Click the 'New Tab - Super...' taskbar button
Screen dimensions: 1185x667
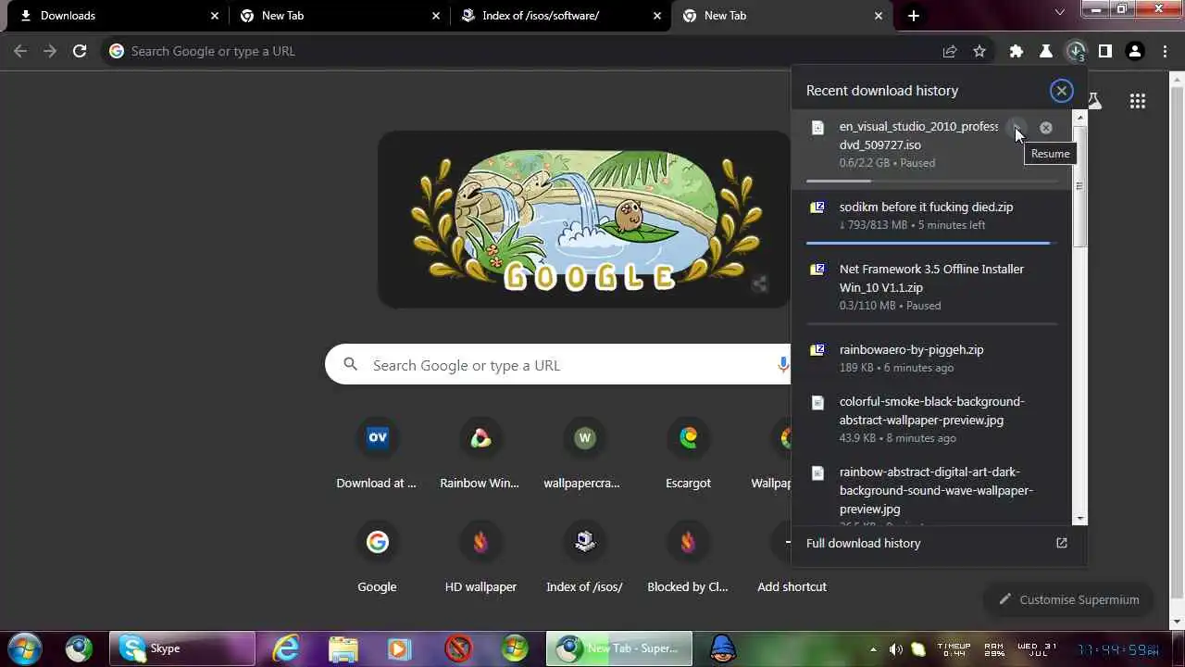point(618,648)
